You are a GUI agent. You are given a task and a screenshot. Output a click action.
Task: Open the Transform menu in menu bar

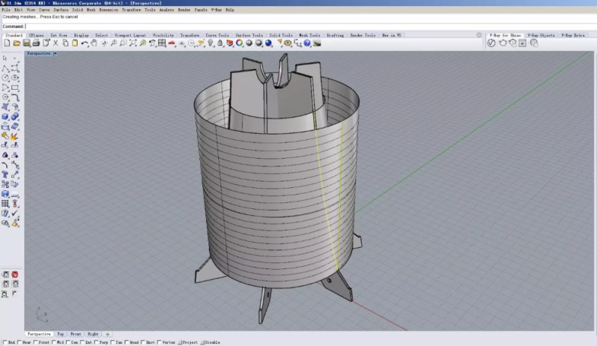click(131, 10)
